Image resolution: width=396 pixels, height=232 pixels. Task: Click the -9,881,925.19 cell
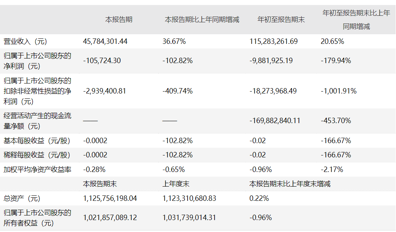271,60
